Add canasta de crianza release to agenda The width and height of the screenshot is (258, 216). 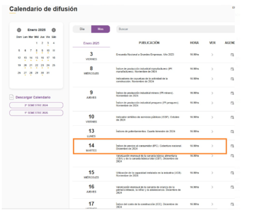click(232, 187)
